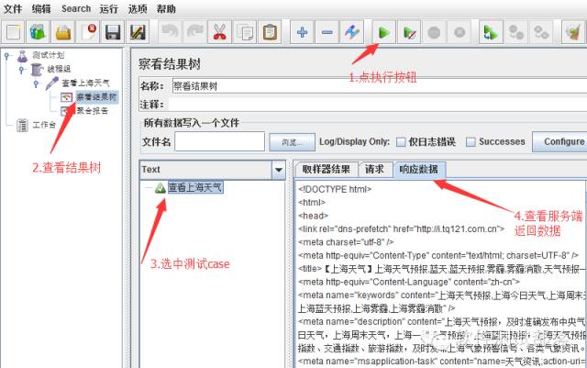Select 察看结果树 in the test plan tree

[96, 97]
